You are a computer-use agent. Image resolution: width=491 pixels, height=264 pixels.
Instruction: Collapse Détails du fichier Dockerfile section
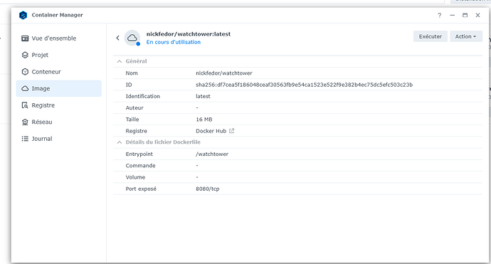click(120, 142)
